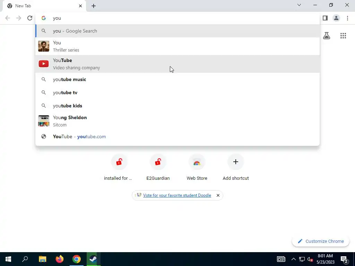355x266 pixels.
Task: Show hidden system tray icons
Action: [x=293, y=259]
